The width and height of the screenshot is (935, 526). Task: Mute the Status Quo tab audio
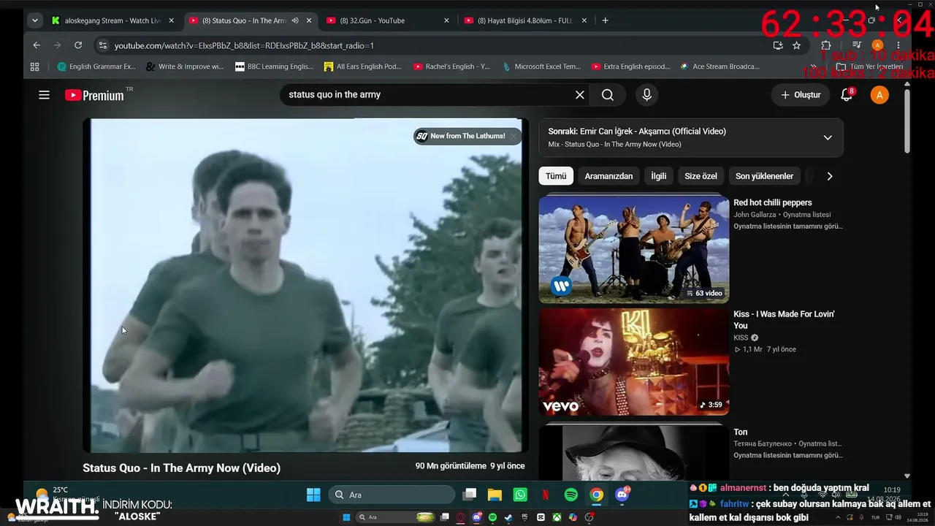click(295, 20)
